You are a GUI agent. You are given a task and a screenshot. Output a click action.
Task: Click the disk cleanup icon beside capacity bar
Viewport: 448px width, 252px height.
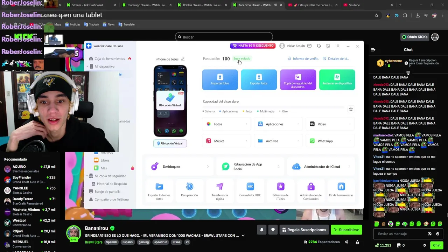[351, 109]
